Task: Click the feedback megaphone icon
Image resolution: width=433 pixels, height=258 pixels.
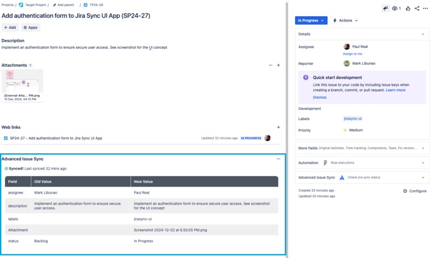Action: coord(386,8)
